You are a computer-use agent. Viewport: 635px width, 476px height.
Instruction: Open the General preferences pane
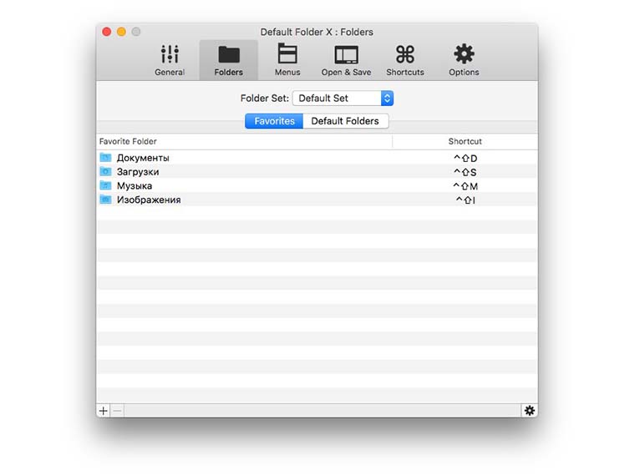tap(170, 60)
